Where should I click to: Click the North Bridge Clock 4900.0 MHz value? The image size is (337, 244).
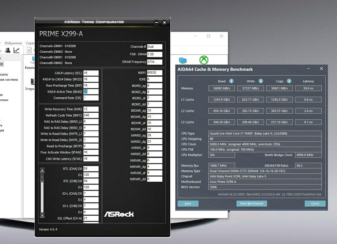308,155
